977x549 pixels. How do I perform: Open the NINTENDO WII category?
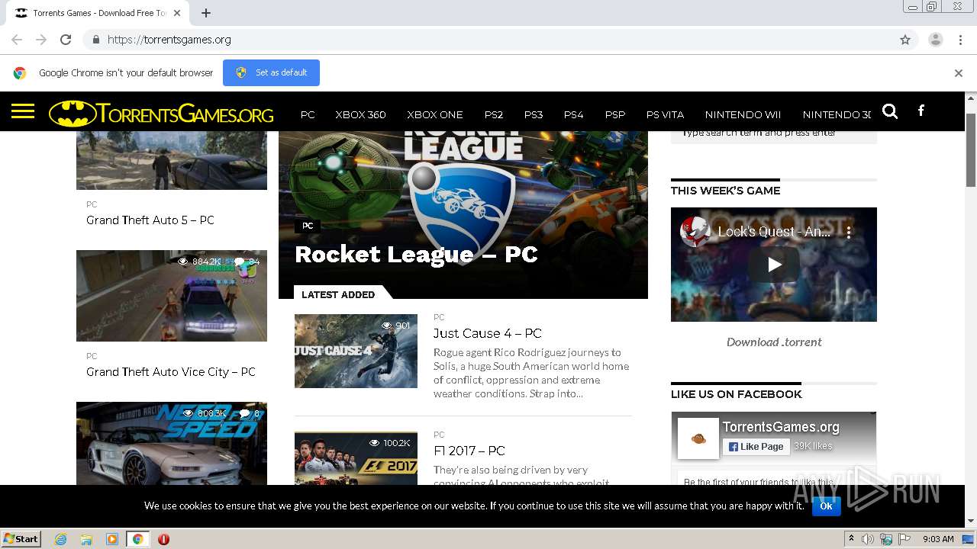[743, 114]
